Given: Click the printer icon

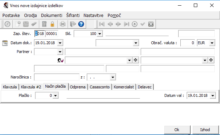Looking at the screenshot, I should [63, 24].
